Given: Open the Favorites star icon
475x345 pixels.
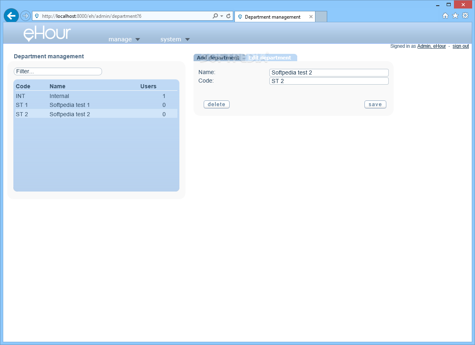Looking at the screenshot, I should tap(455, 15).
